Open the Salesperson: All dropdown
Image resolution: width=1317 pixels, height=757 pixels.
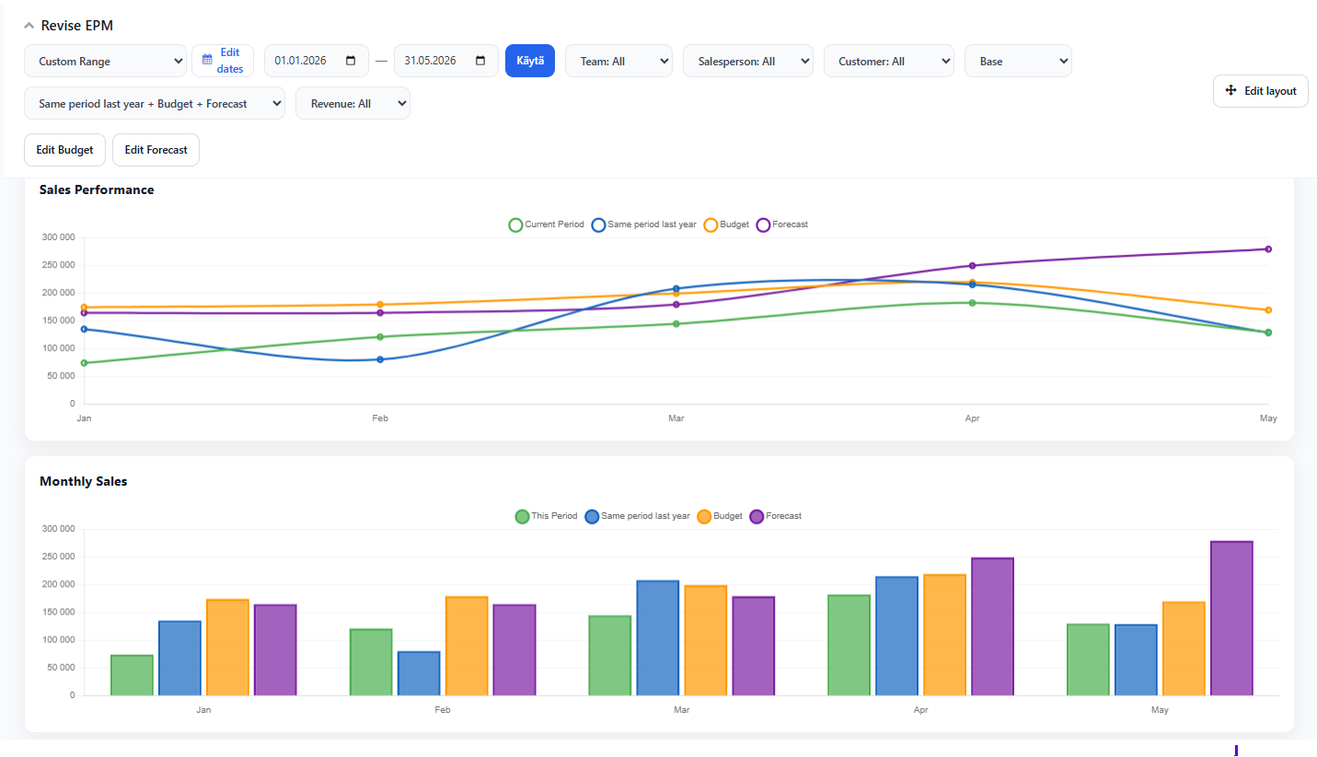(x=748, y=61)
